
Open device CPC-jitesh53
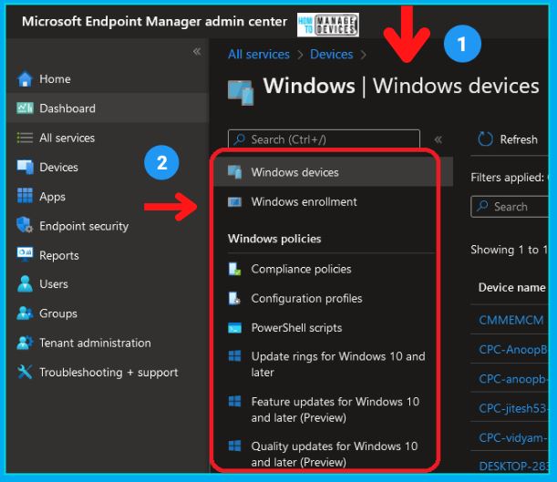[513, 408]
